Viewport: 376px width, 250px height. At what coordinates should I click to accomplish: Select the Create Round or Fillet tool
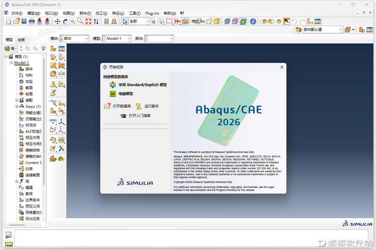click(53, 74)
